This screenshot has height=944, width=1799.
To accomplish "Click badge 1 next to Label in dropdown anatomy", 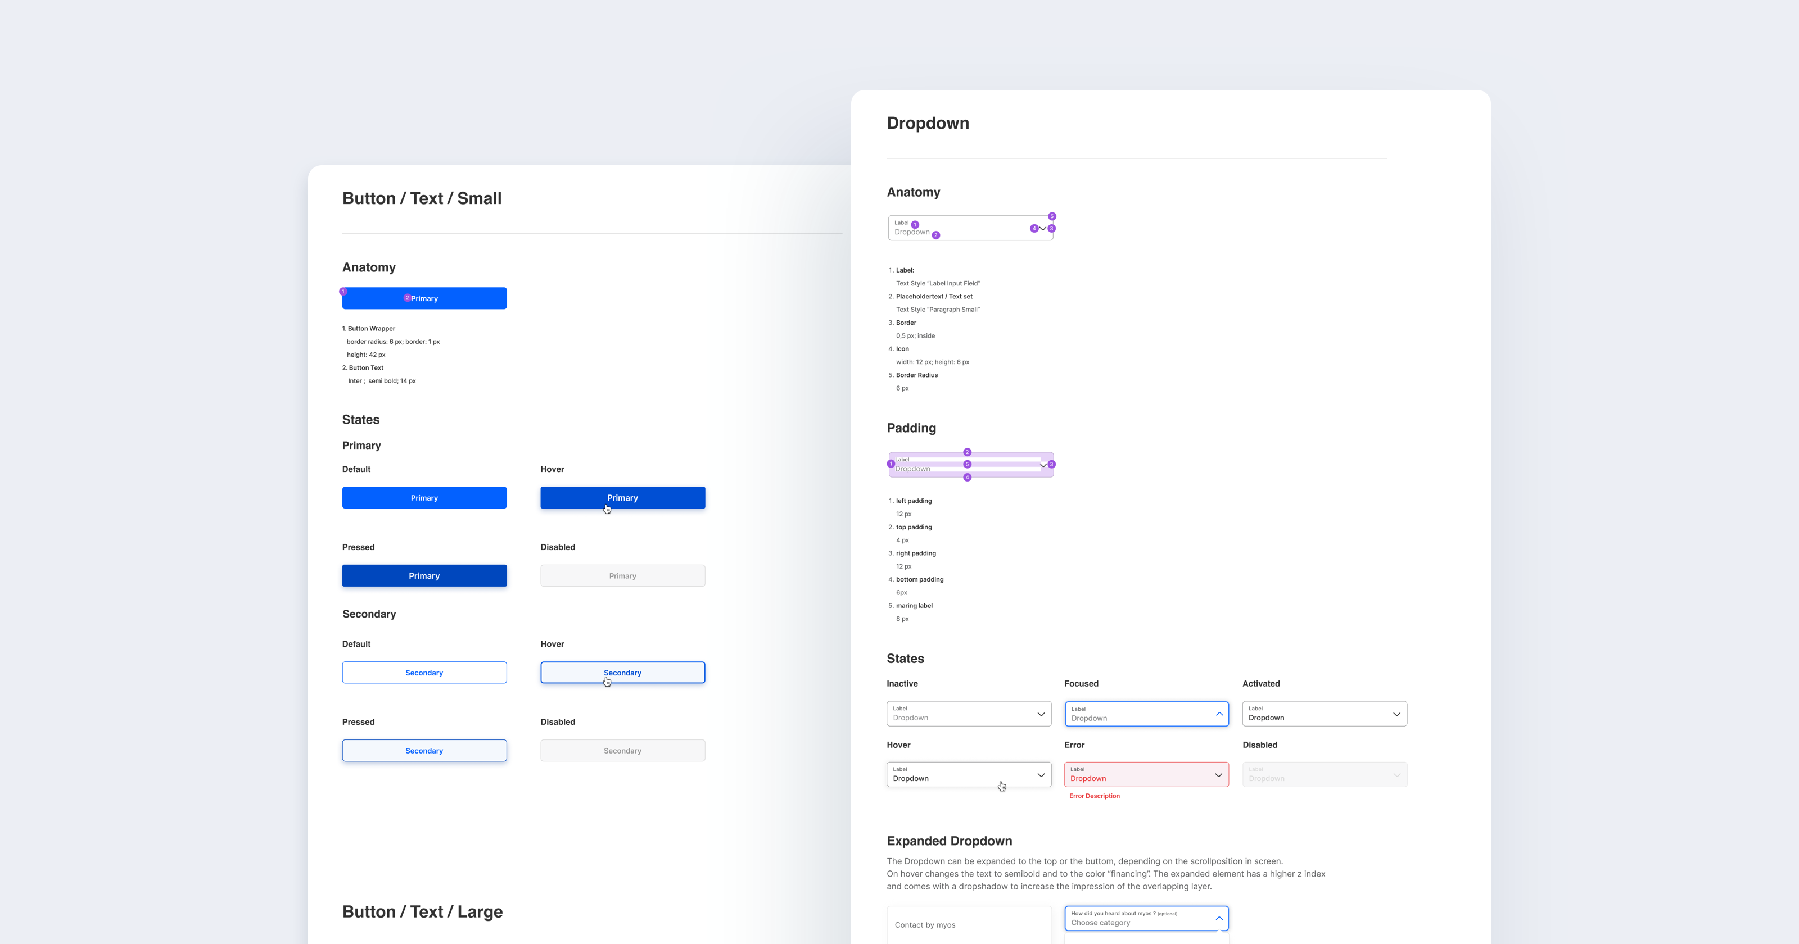I will [916, 224].
